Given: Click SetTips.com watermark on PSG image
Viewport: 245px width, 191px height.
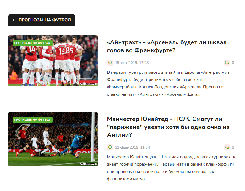Looking at the screenshot, I should pyautogui.click(x=88, y=164).
